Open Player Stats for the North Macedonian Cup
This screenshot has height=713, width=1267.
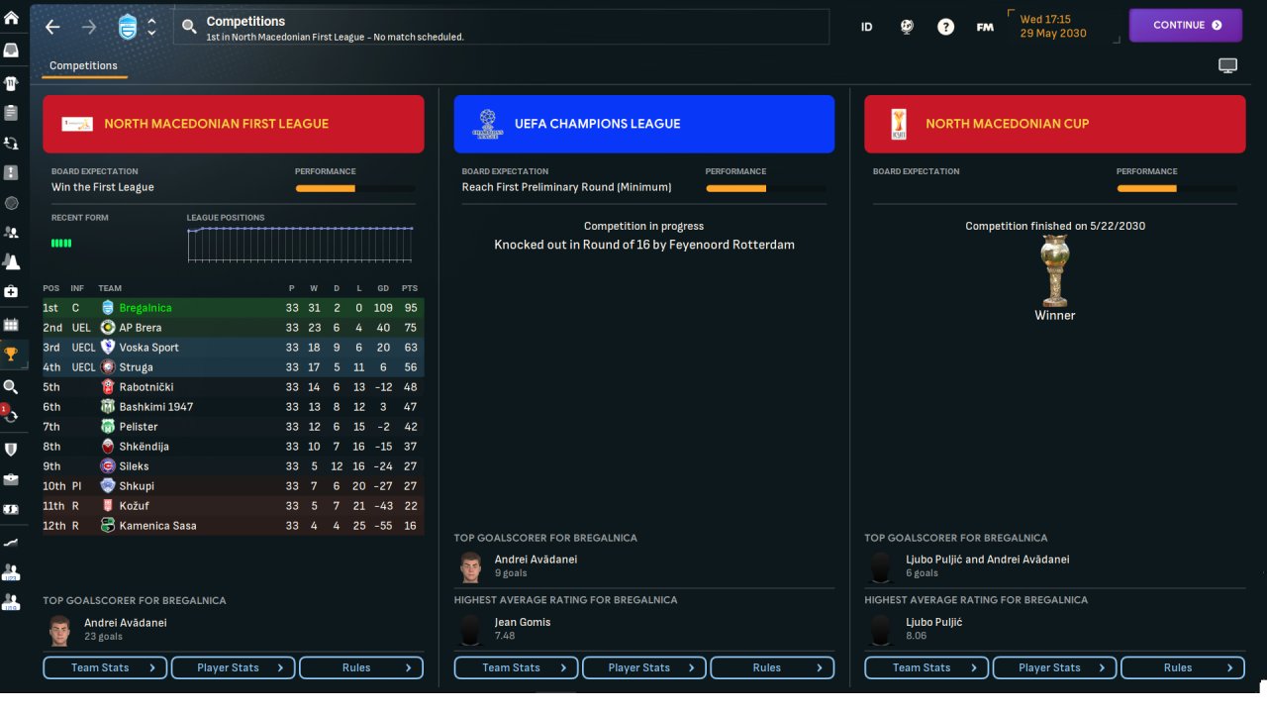pyautogui.click(x=1055, y=668)
